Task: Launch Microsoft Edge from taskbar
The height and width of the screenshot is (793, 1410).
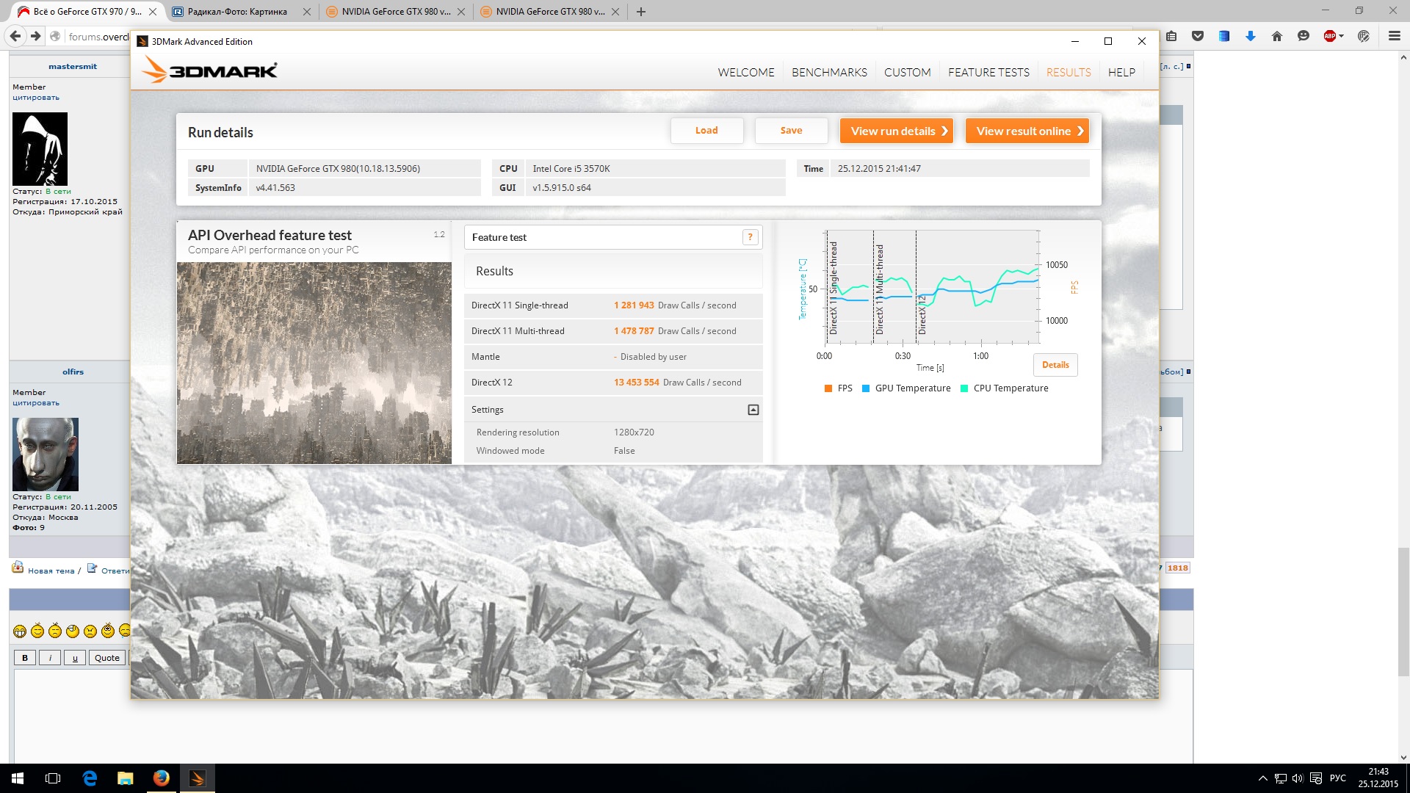Action: tap(90, 778)
